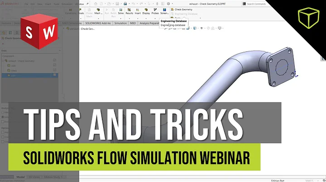Image resolution: width=326 pixels, height=182 pixels.
Task: Switch to the SOLIDWORKS Add-Ins tab
Action: [98, 23]
